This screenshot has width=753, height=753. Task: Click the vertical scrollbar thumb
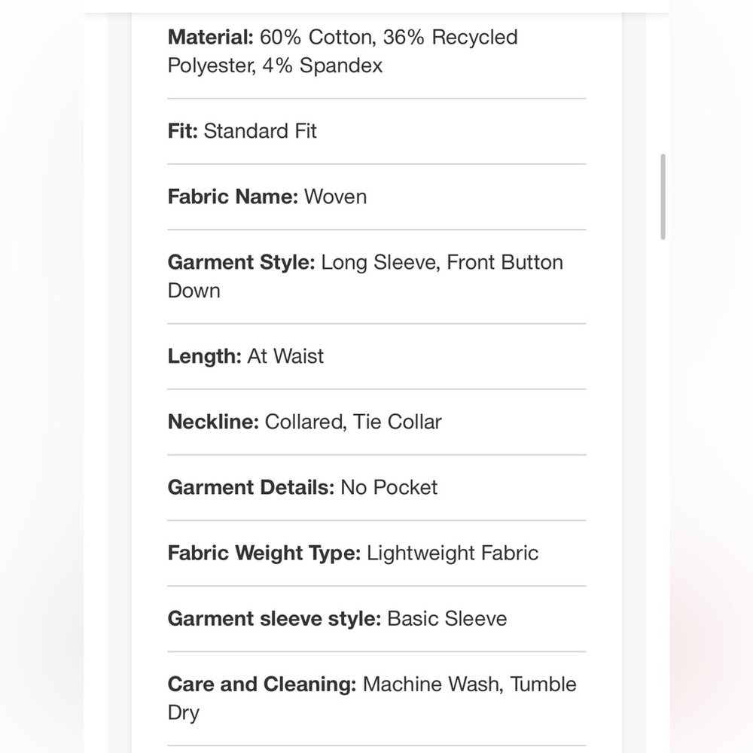(x=663, y=197)
